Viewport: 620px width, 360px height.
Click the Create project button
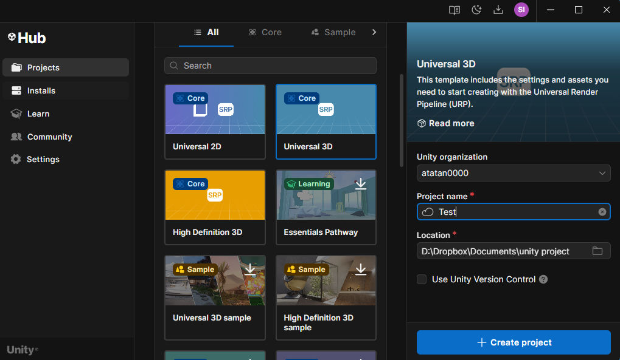pyautogui.click(x=514, y=342)
